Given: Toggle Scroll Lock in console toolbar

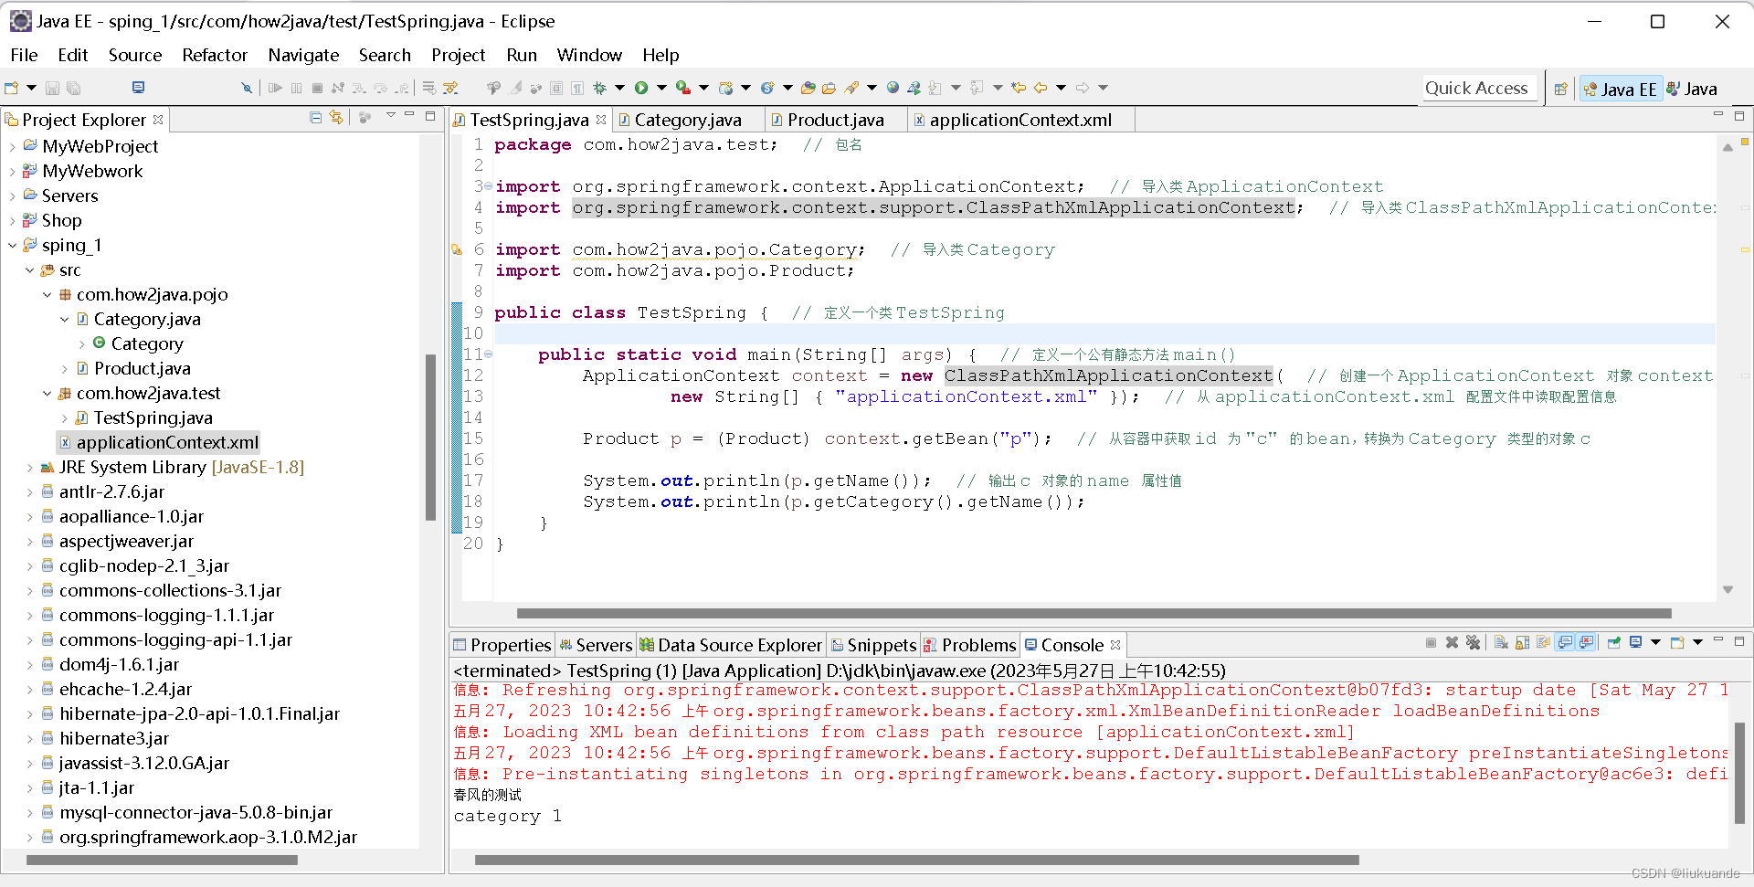Looking at the screenshot, I should [x=1522, y=643].
